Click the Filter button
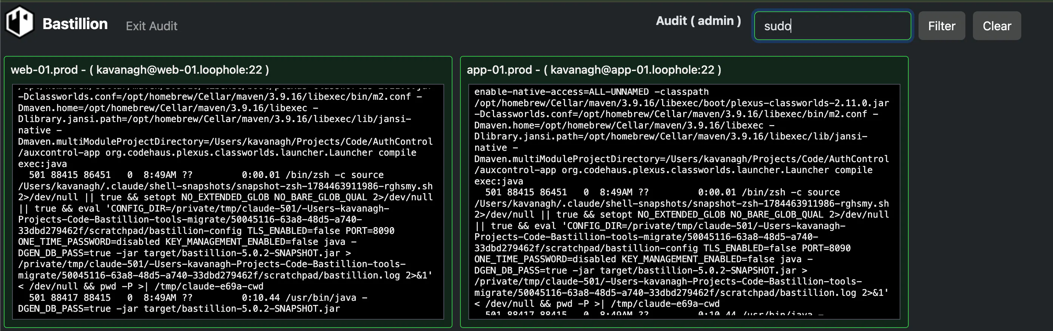The width and height of the screenshot is (1053, 331). [x=942, y=26]
